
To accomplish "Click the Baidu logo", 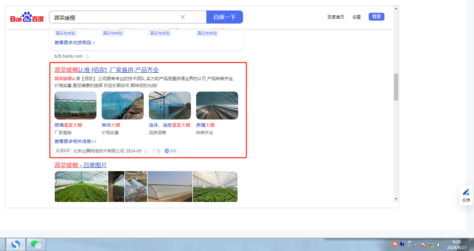I will click(27, 17).
